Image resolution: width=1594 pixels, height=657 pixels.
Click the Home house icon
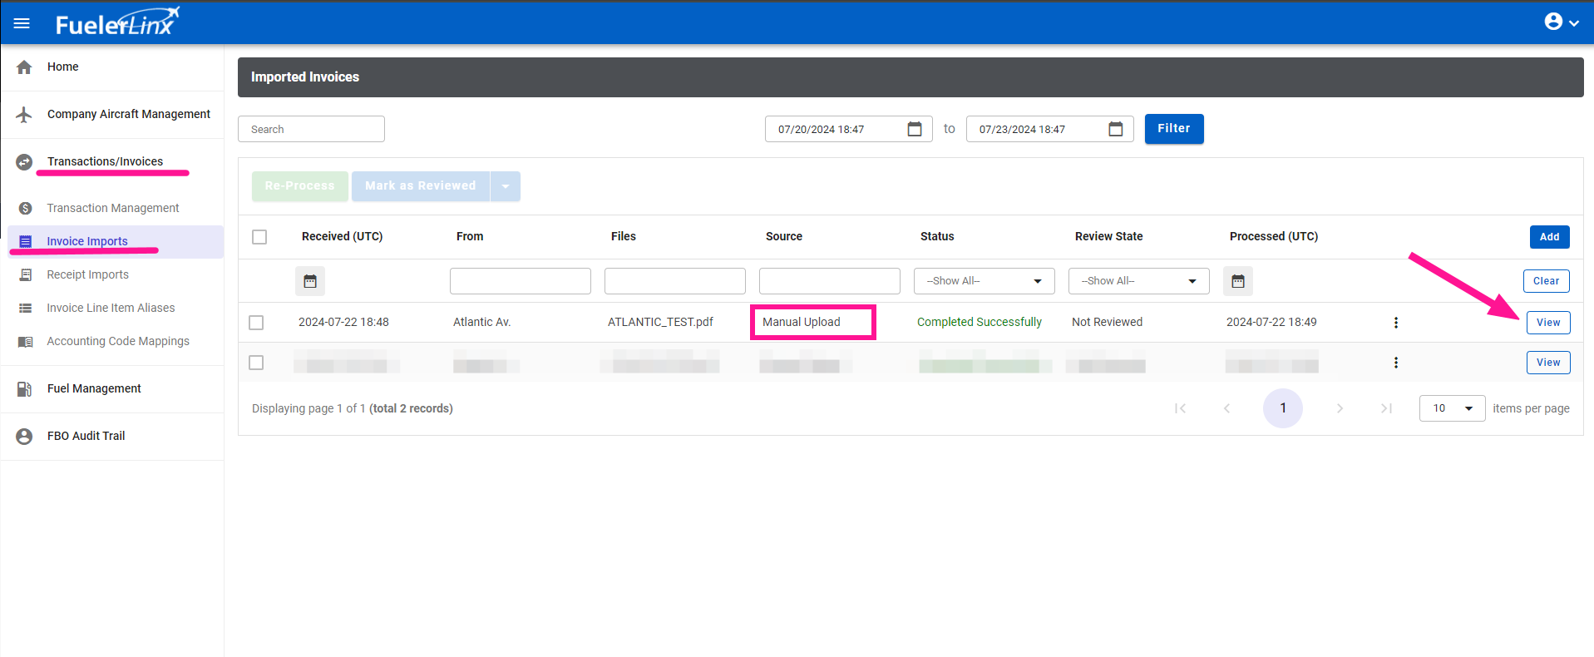(x=24, y=67)
